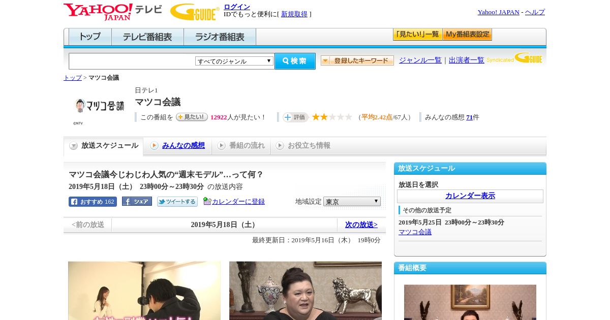Open the 新規取得 registration link
Viewport: 610px width, 320px height.
294,14
